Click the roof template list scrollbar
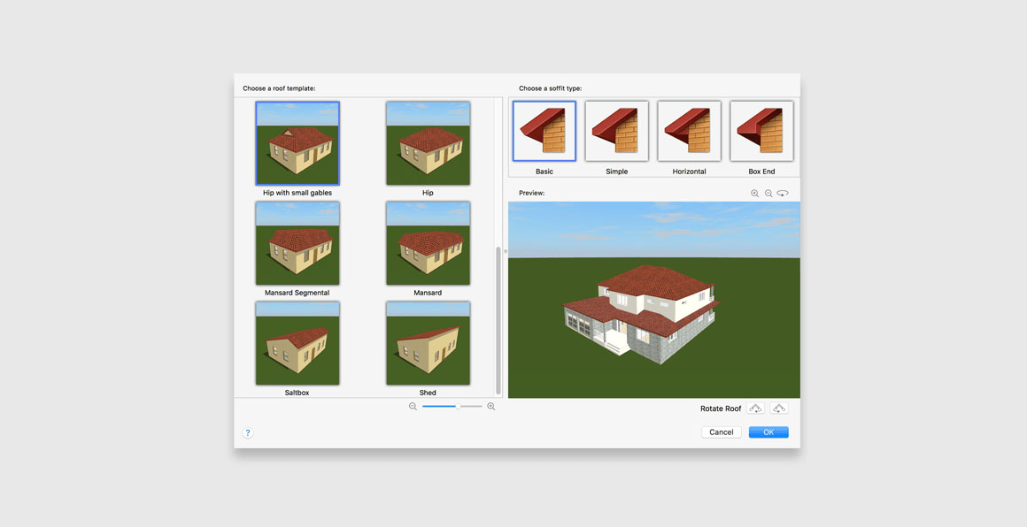 [x=498, y=320]
